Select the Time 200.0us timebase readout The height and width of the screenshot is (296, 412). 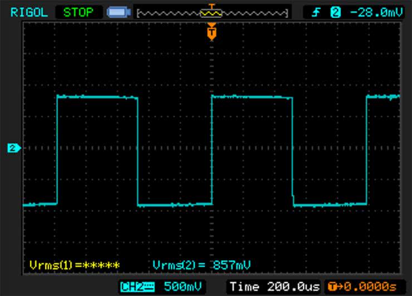[x=274, y=287]
